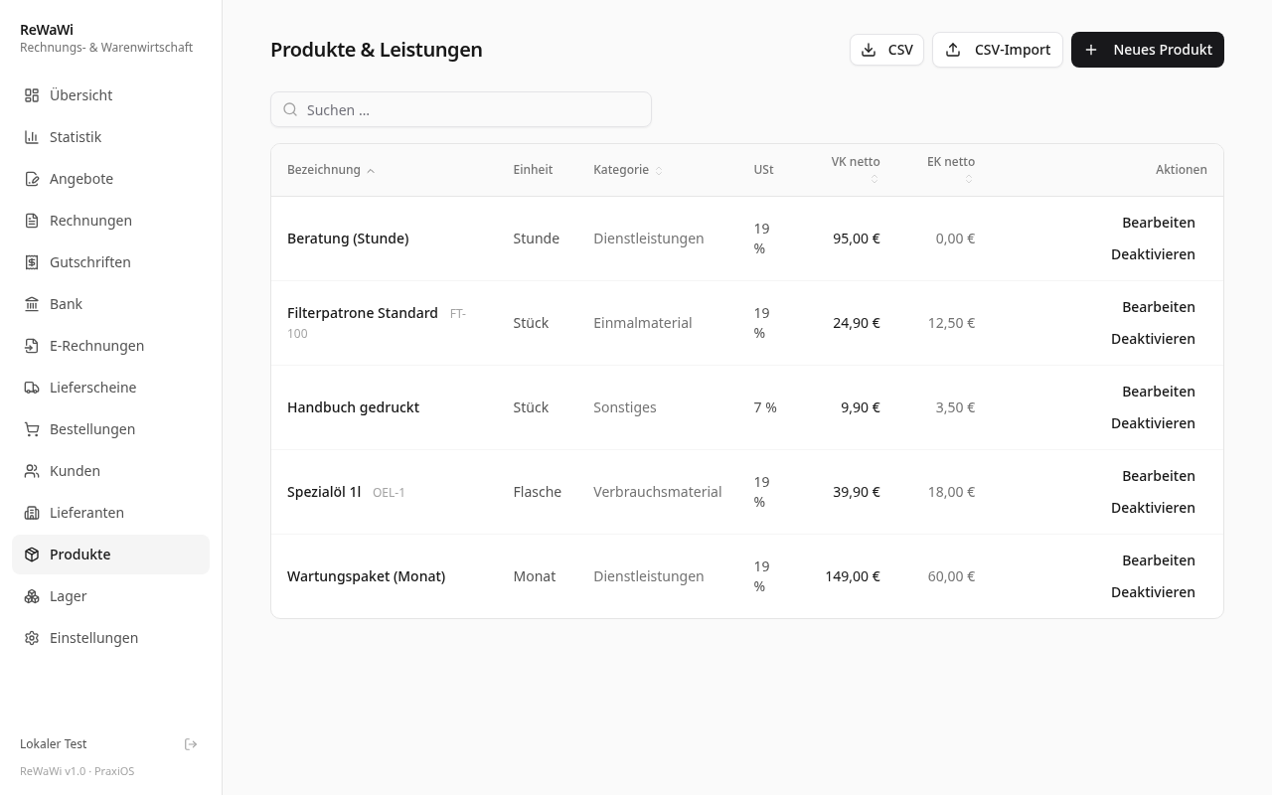Click the price 149,00 €
Viewport: 1272px width, 795px height.
(853, 576)
